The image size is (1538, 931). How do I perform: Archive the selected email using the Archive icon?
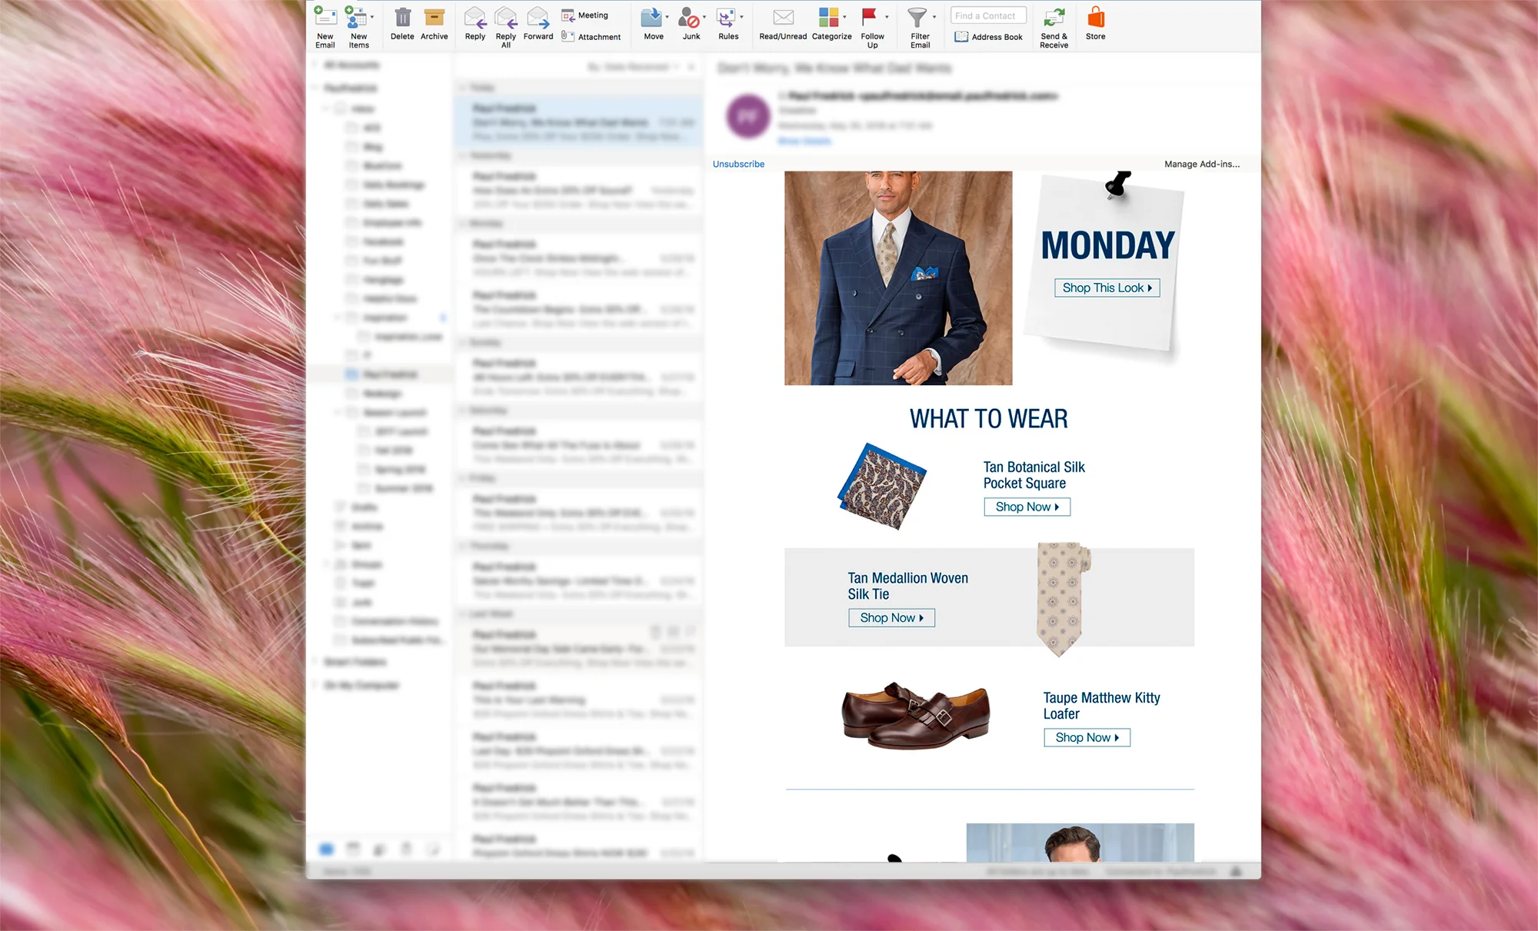tap(434, 17)
